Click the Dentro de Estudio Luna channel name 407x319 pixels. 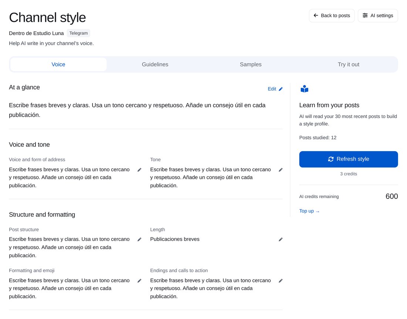36,33
